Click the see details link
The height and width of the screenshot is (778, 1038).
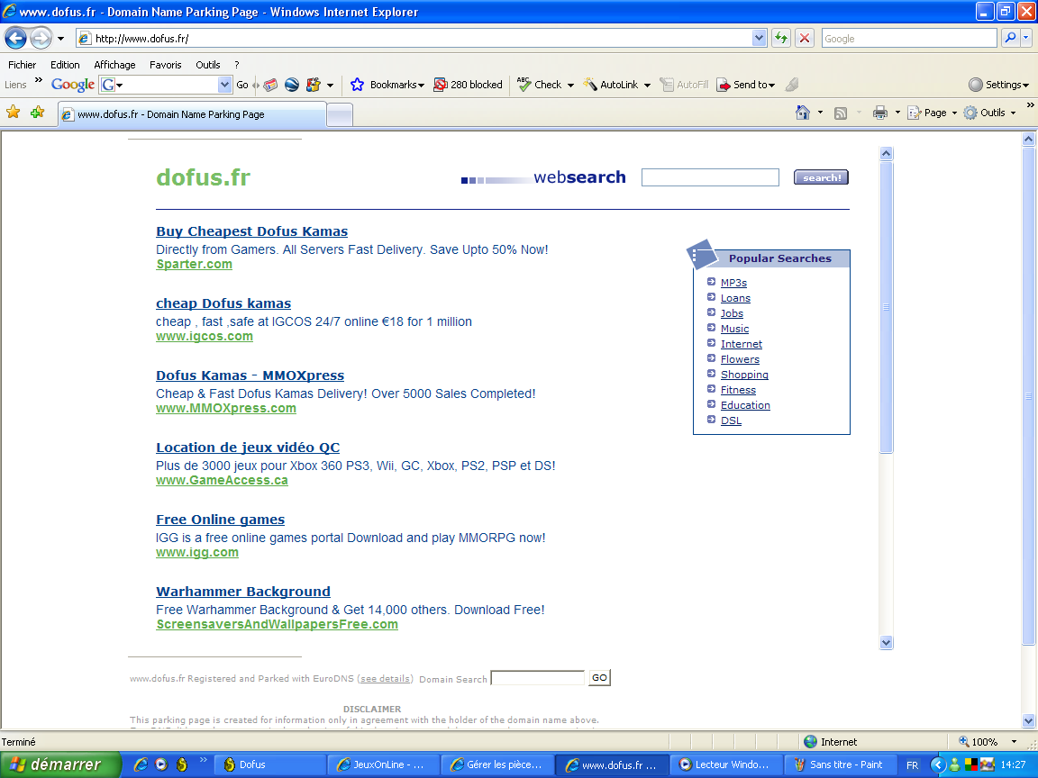[x=386, y=679]
